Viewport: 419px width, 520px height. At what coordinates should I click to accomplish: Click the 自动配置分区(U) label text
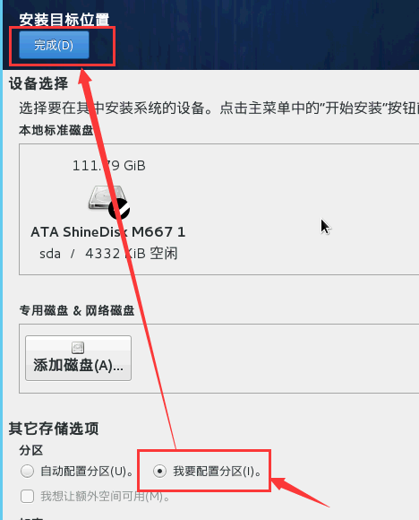point(87,472)
